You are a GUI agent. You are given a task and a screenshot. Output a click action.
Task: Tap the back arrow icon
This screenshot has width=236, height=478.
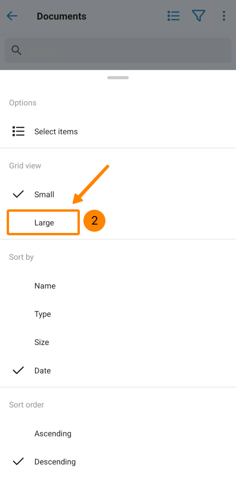[x=12, y=16]
